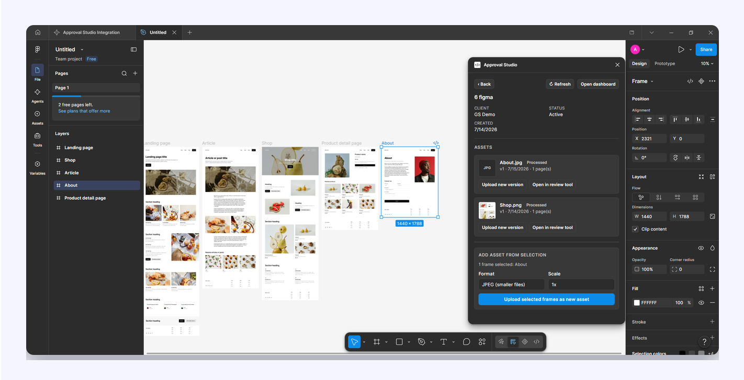Search pages with the magnifier icon
Image resolution: width=744 pixels, height=380 pixels.
point(124,73)
